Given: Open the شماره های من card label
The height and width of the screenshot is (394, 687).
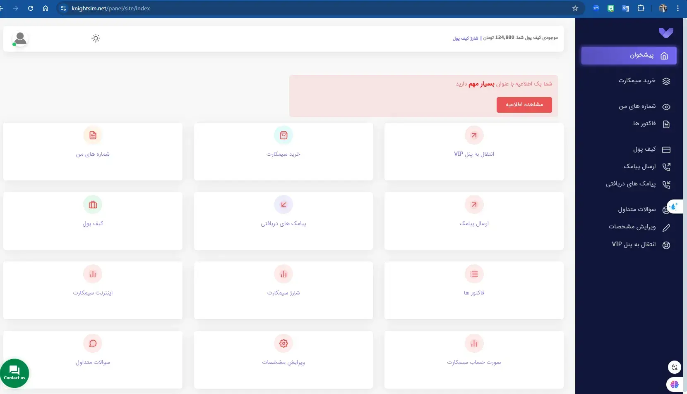Looking at the screenshot, I should (x=93, y=154).
